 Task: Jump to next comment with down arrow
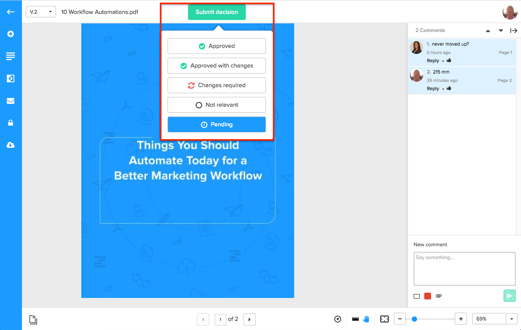tap(501, 31)
